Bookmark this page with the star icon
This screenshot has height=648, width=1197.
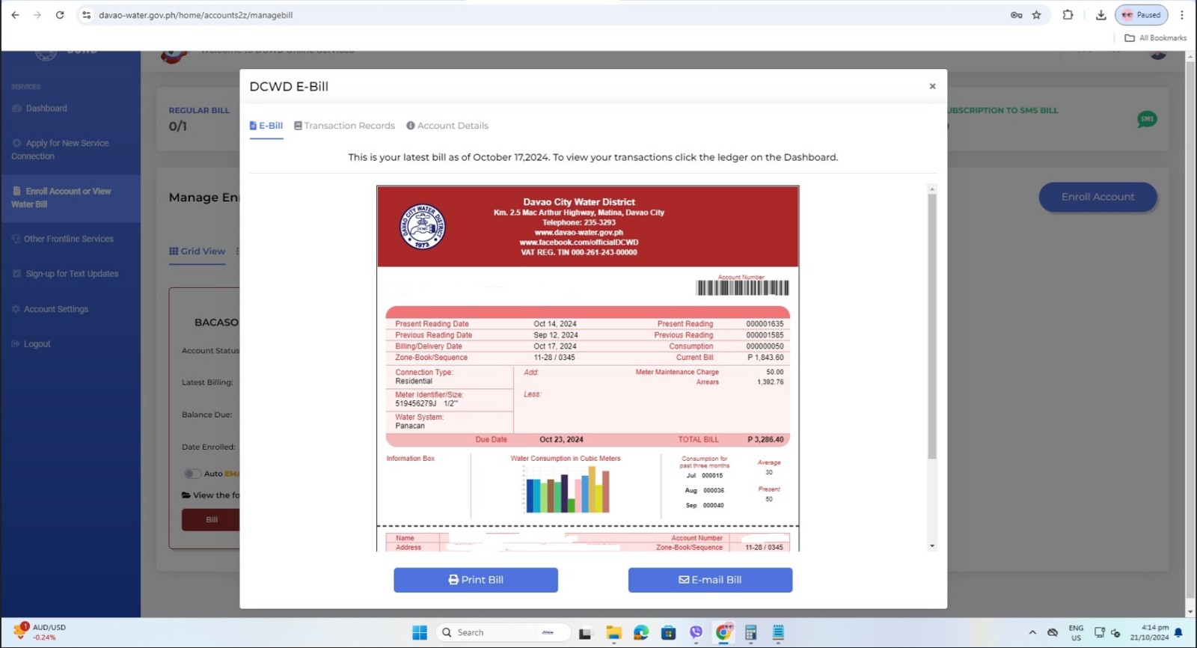pos(1036,15)
